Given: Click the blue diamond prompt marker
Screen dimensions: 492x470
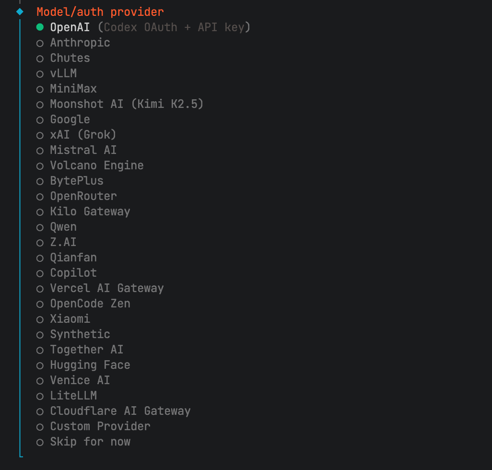Looking at the screenshot, I should (x=20, y=12).
